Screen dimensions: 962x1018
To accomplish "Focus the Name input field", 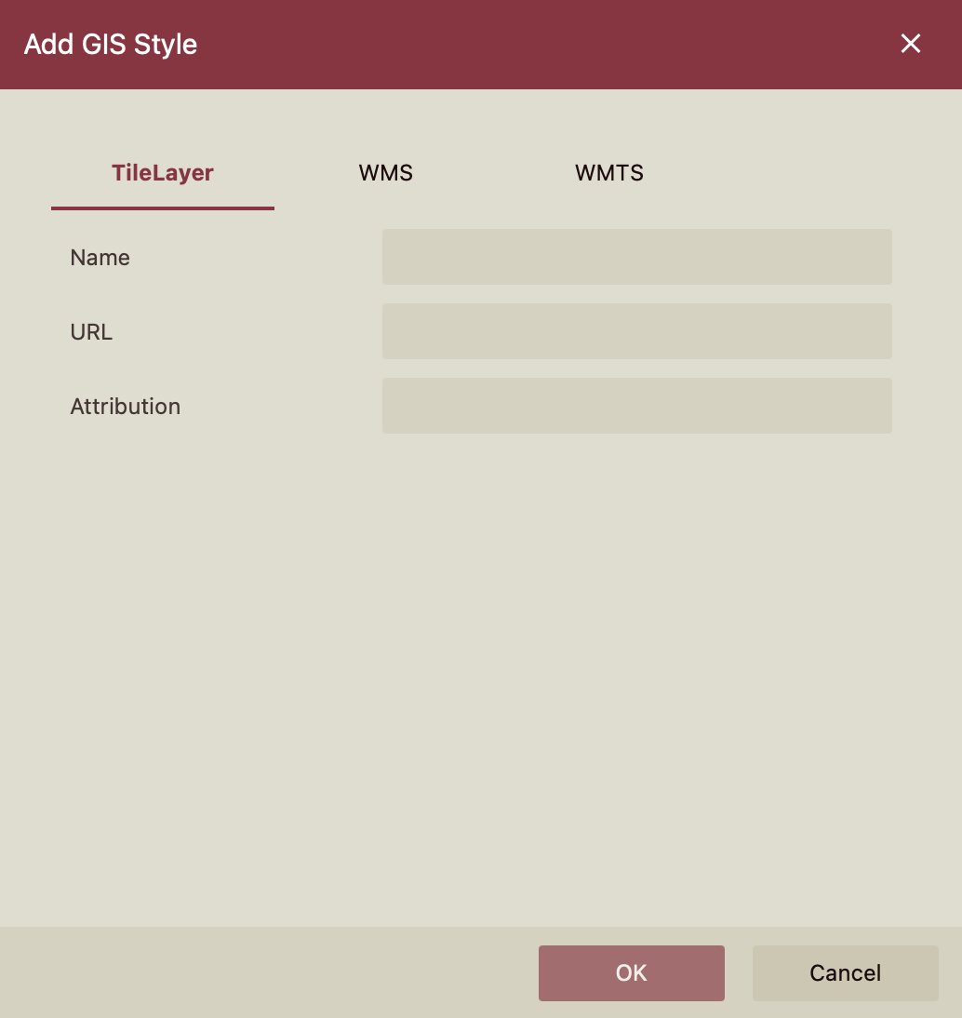I will coord(636,257).
